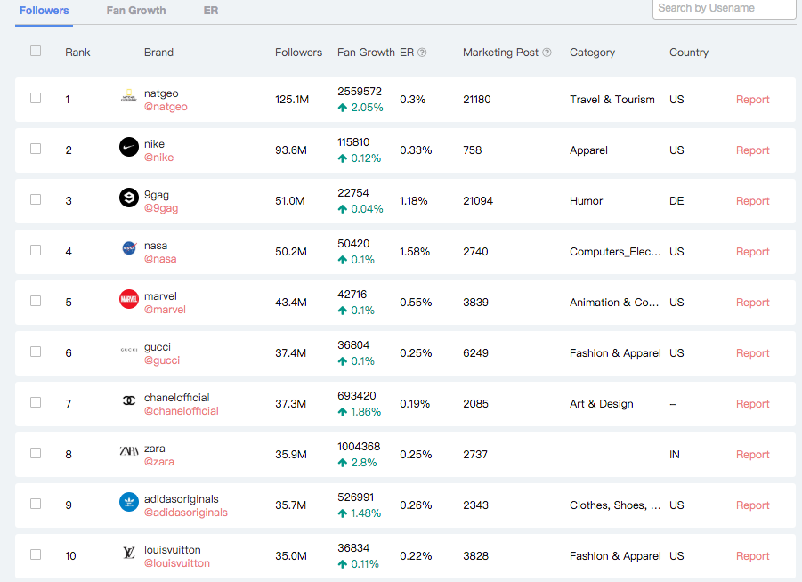Select the 9gag logo icon
The height and width of the screenshot is (582, 802).
(x=127, y=196)
